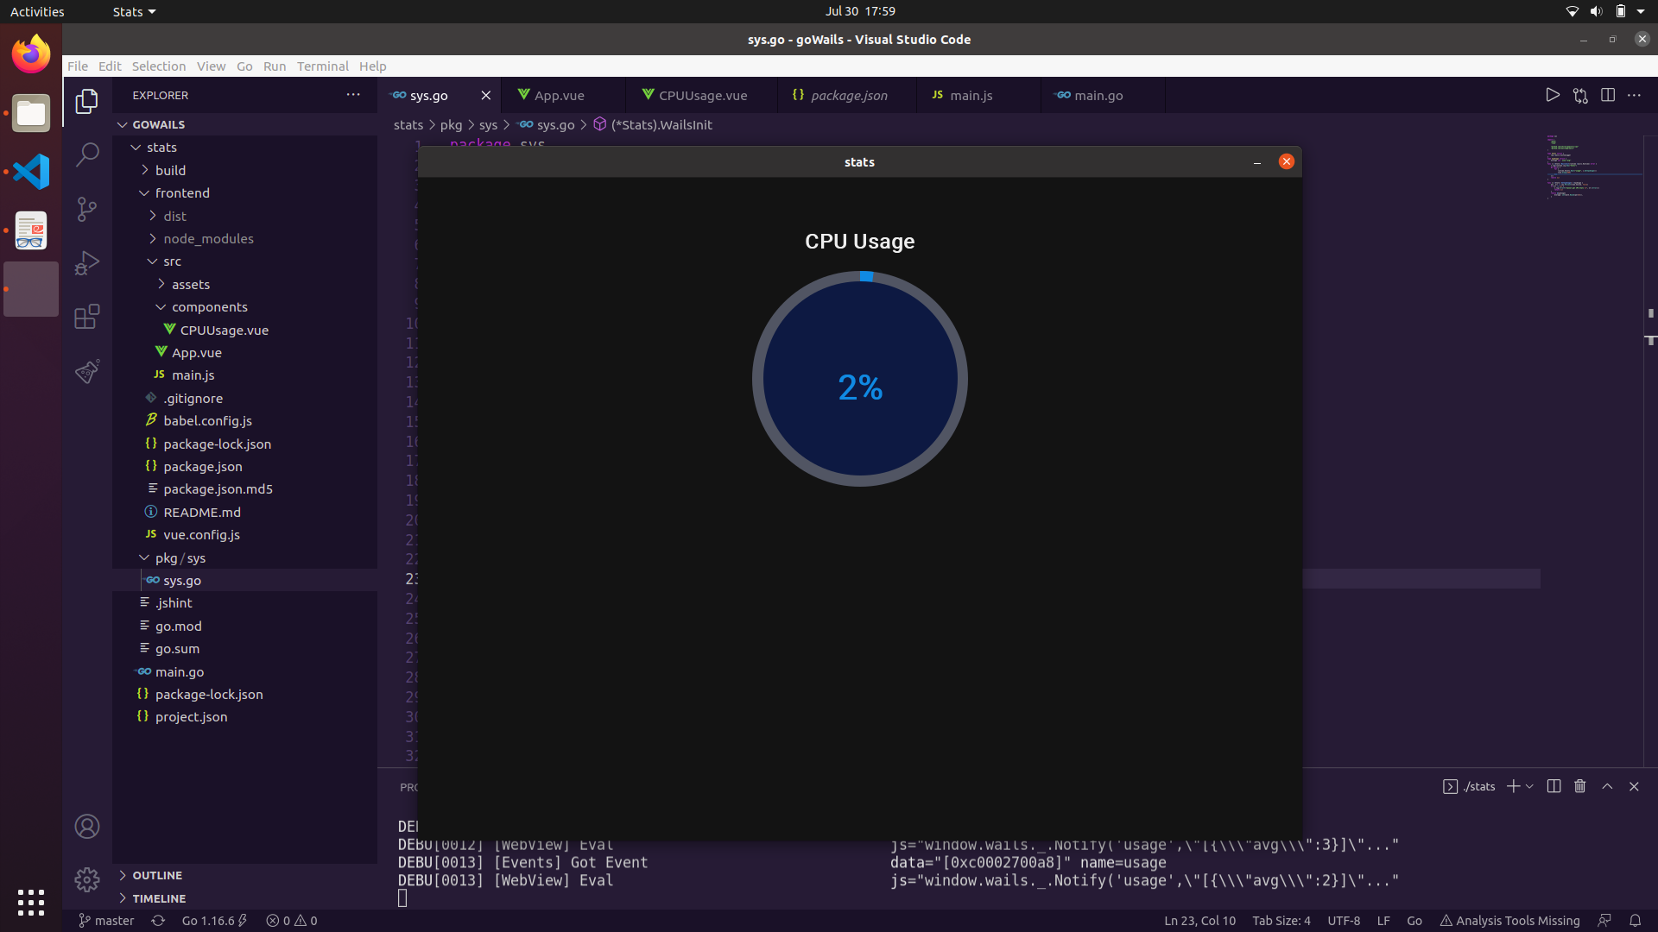The width and height of the screenshot is (1658, 932).
Task: Click the Split Terminal icon
Action: 1554,786
